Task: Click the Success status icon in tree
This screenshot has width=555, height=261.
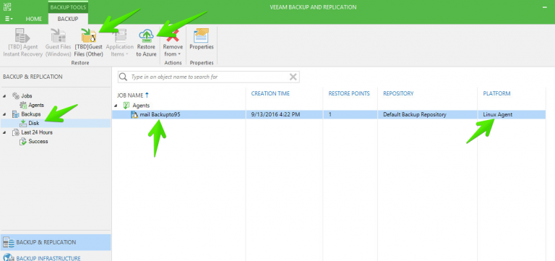Action: [x=23, y=141]
